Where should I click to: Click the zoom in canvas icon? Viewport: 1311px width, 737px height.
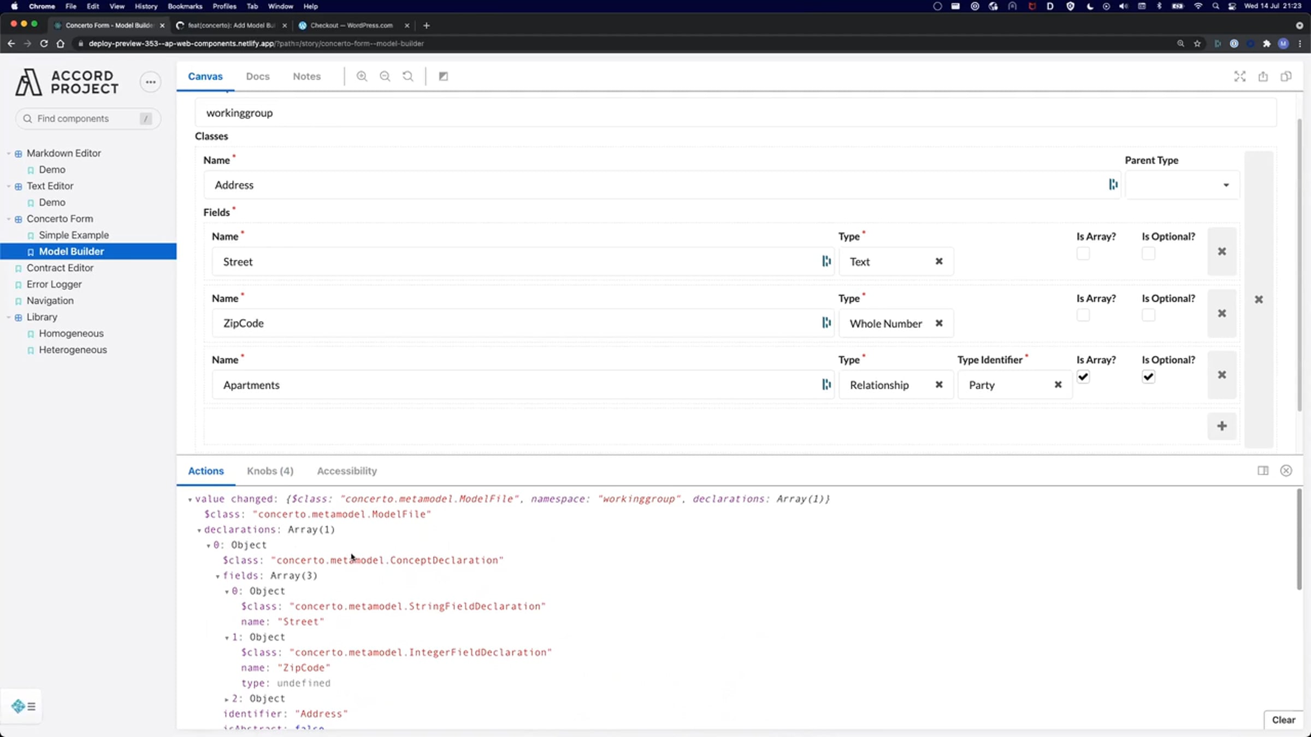[x=362, y=76]
